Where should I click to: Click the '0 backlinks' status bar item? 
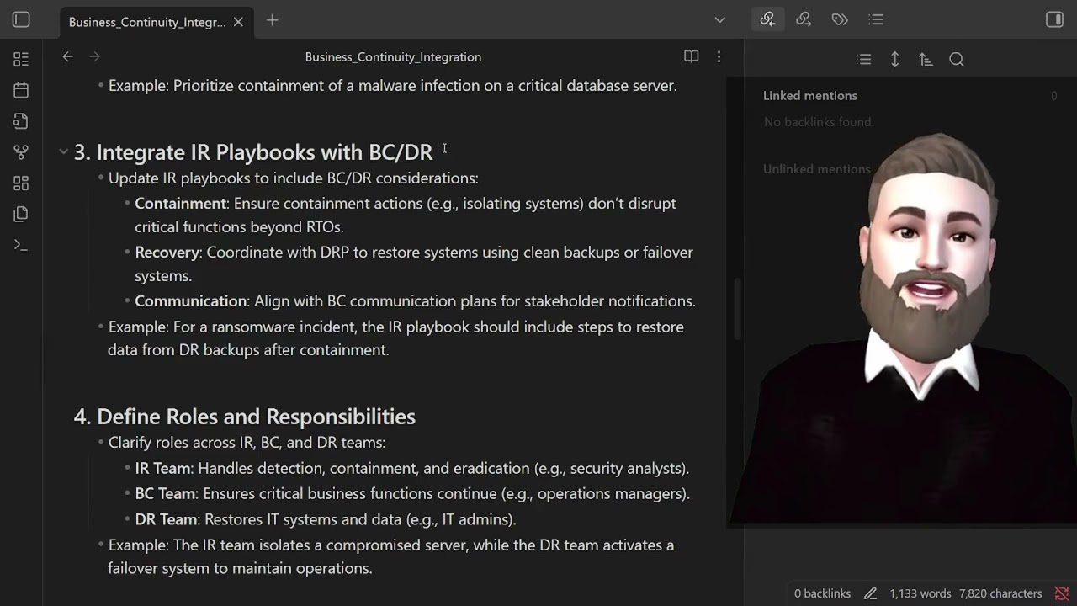pos(823,593)
